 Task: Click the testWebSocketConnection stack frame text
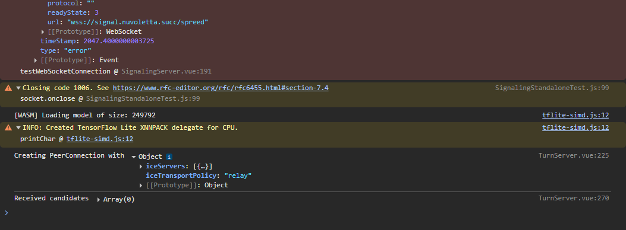pos(65,72)
